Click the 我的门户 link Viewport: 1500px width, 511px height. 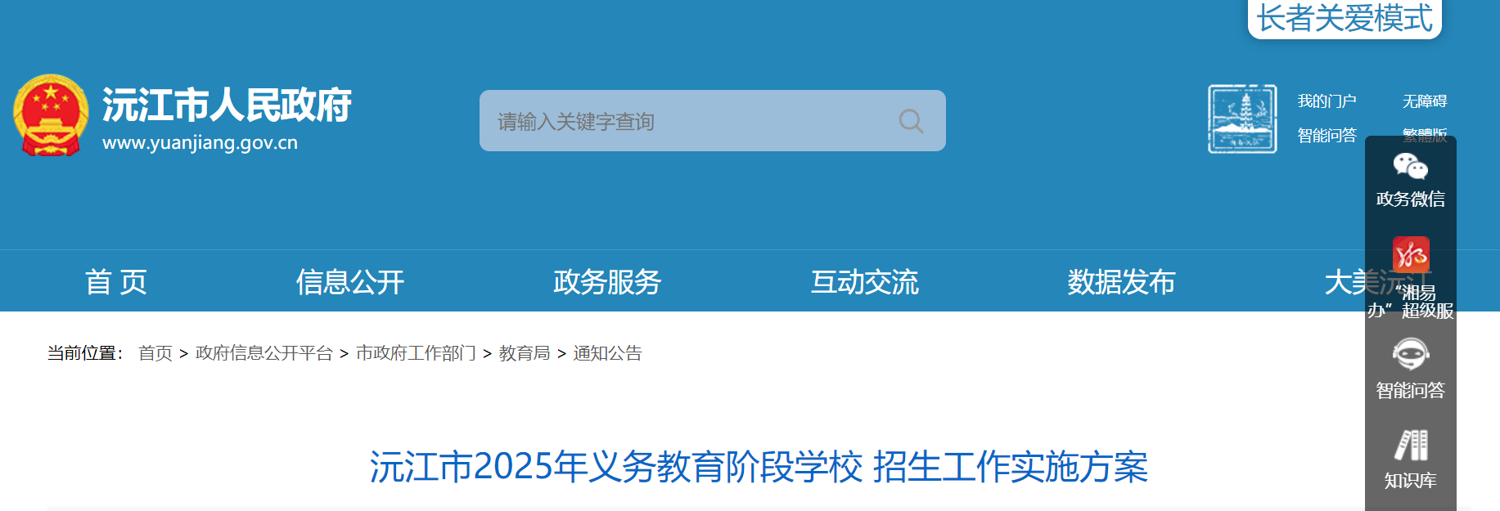pyautogui.click(x=1327, y=101)
